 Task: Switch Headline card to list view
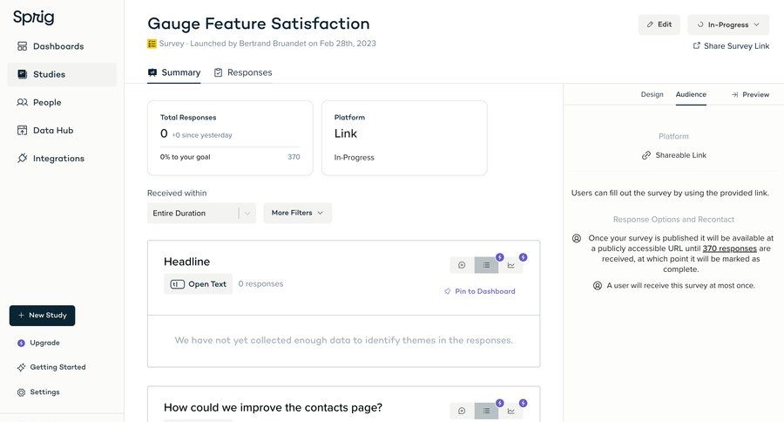coord(486,265)
